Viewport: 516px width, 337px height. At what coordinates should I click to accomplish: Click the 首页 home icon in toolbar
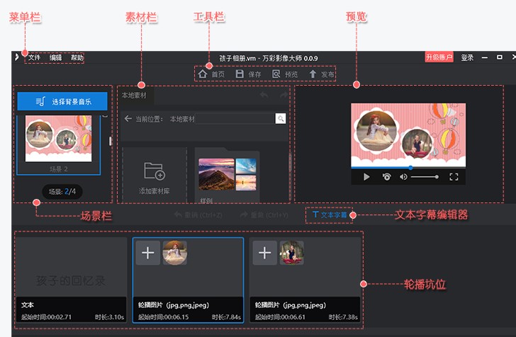click(203, 74)
